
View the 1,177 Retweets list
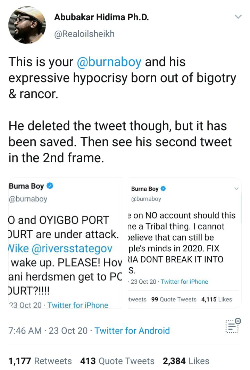point(40,361)
